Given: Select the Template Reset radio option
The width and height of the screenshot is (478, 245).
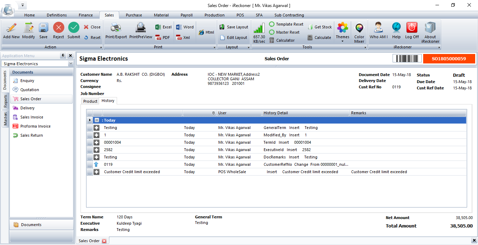Looking at the screenshot, I should 272,24.
